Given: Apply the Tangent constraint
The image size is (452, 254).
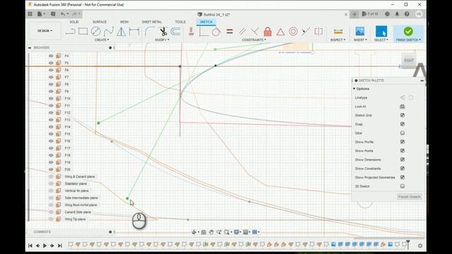Looking at the screenshot, I should pos(216,31).
